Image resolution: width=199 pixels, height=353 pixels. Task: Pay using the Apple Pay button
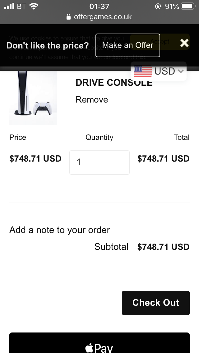99,343
